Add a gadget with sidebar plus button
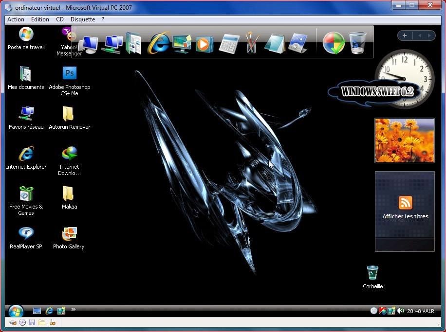 pos(405,35)
